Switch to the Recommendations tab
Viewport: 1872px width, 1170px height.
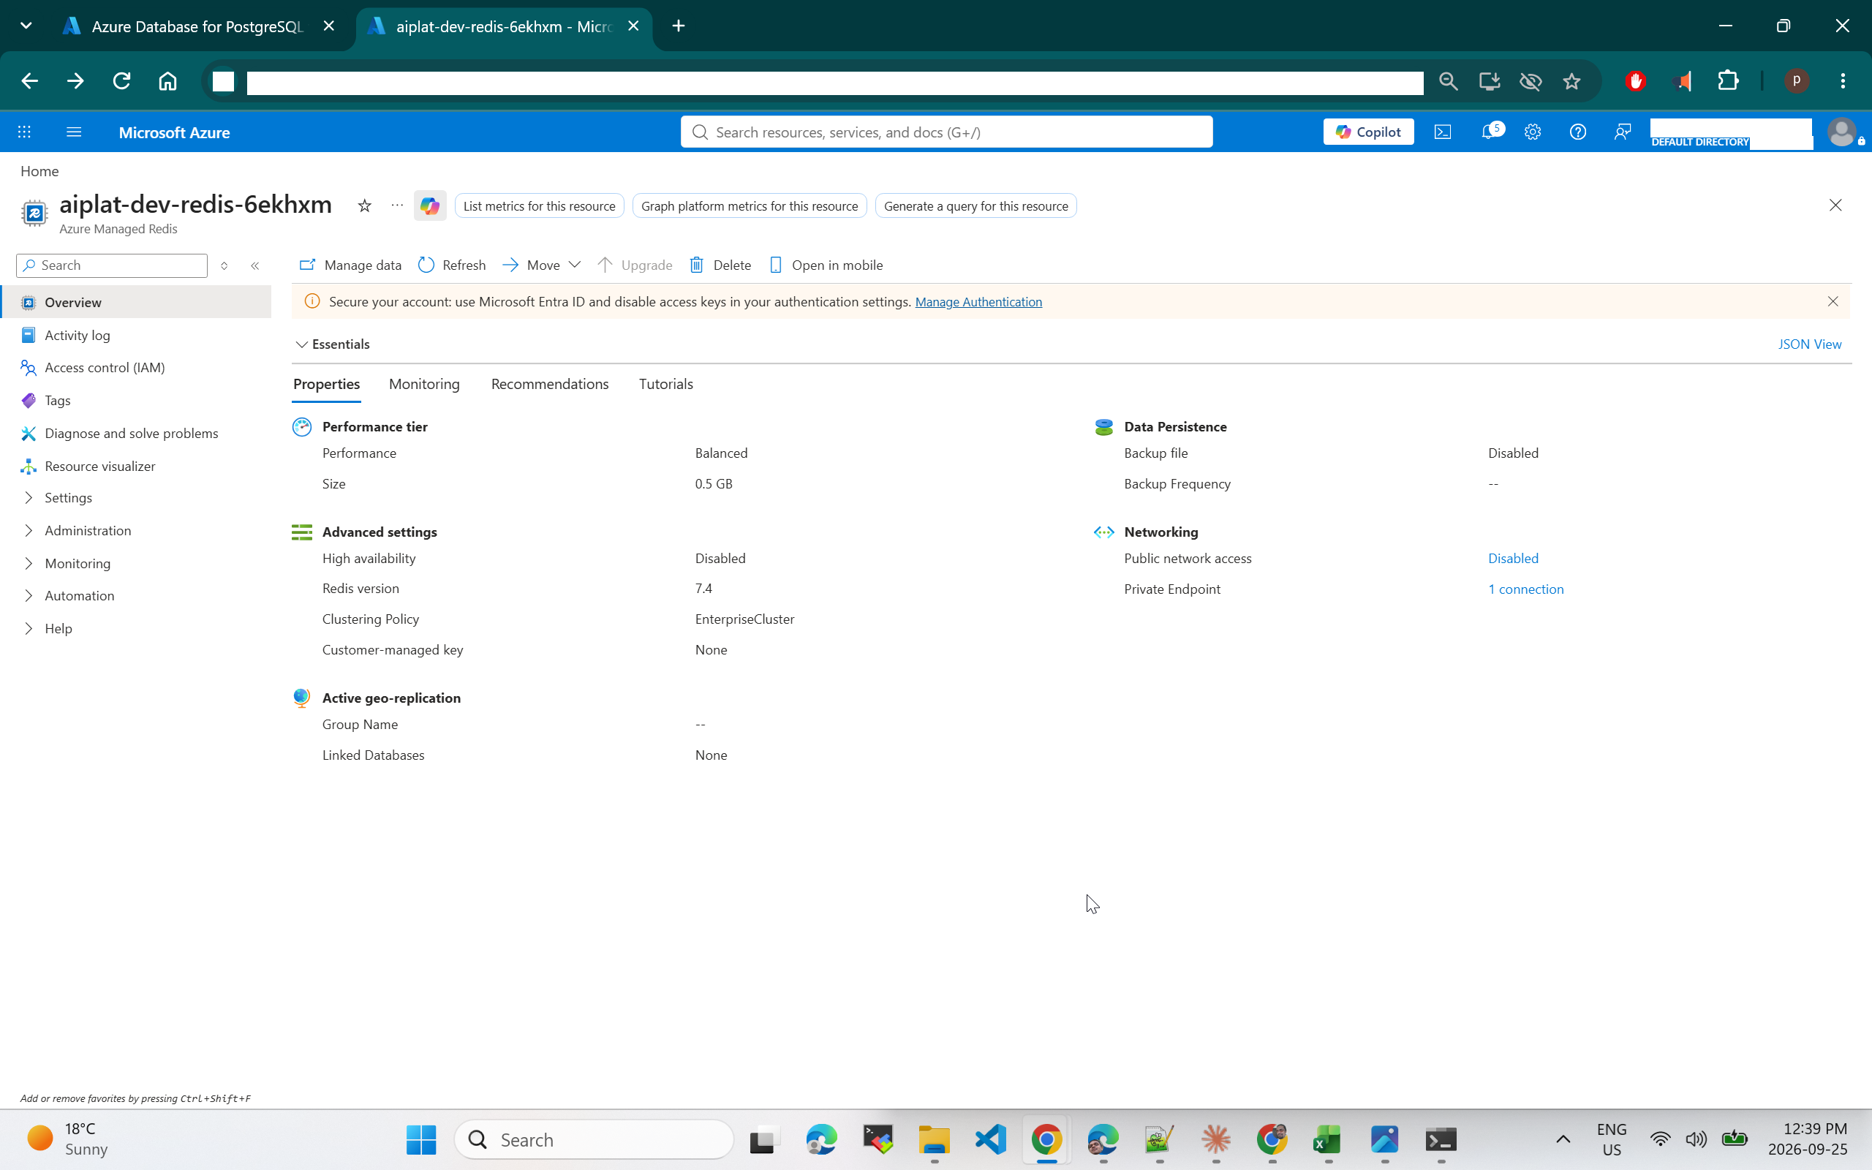coord(550,384)
